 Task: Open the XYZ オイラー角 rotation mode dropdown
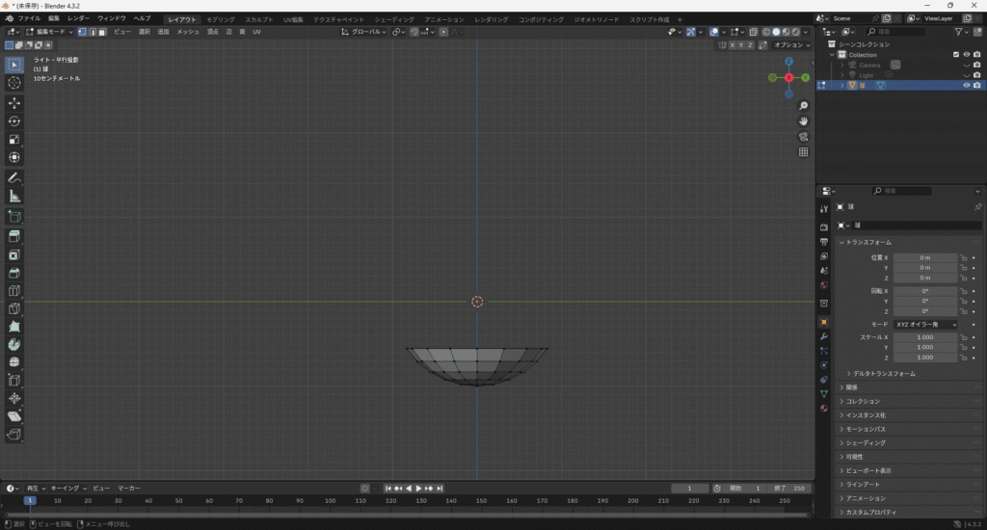(925, 324)
